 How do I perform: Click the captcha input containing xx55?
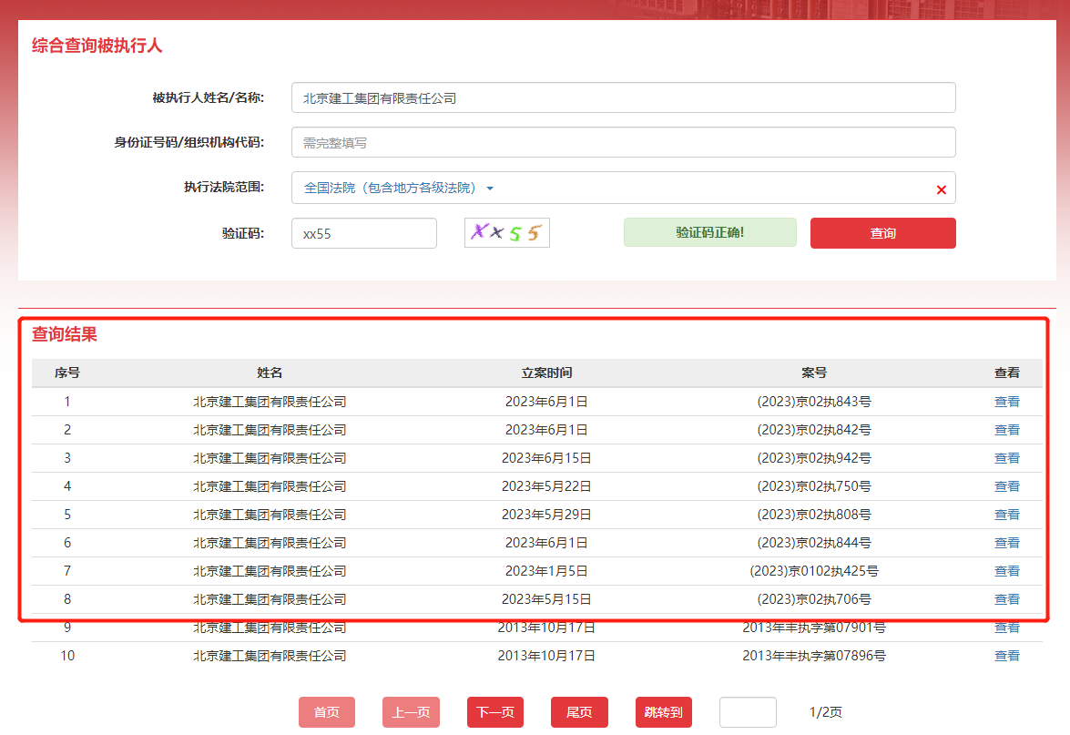[x=363, y=233]
